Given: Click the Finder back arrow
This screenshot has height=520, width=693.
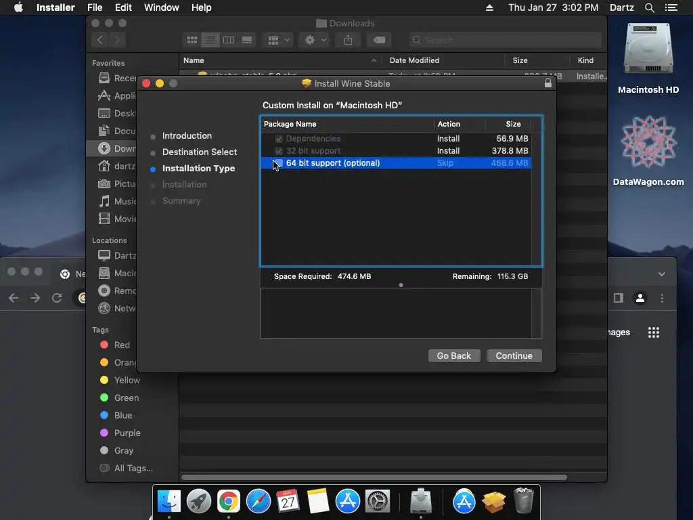Looking at the screenshot, I should (x=100, y=40).
